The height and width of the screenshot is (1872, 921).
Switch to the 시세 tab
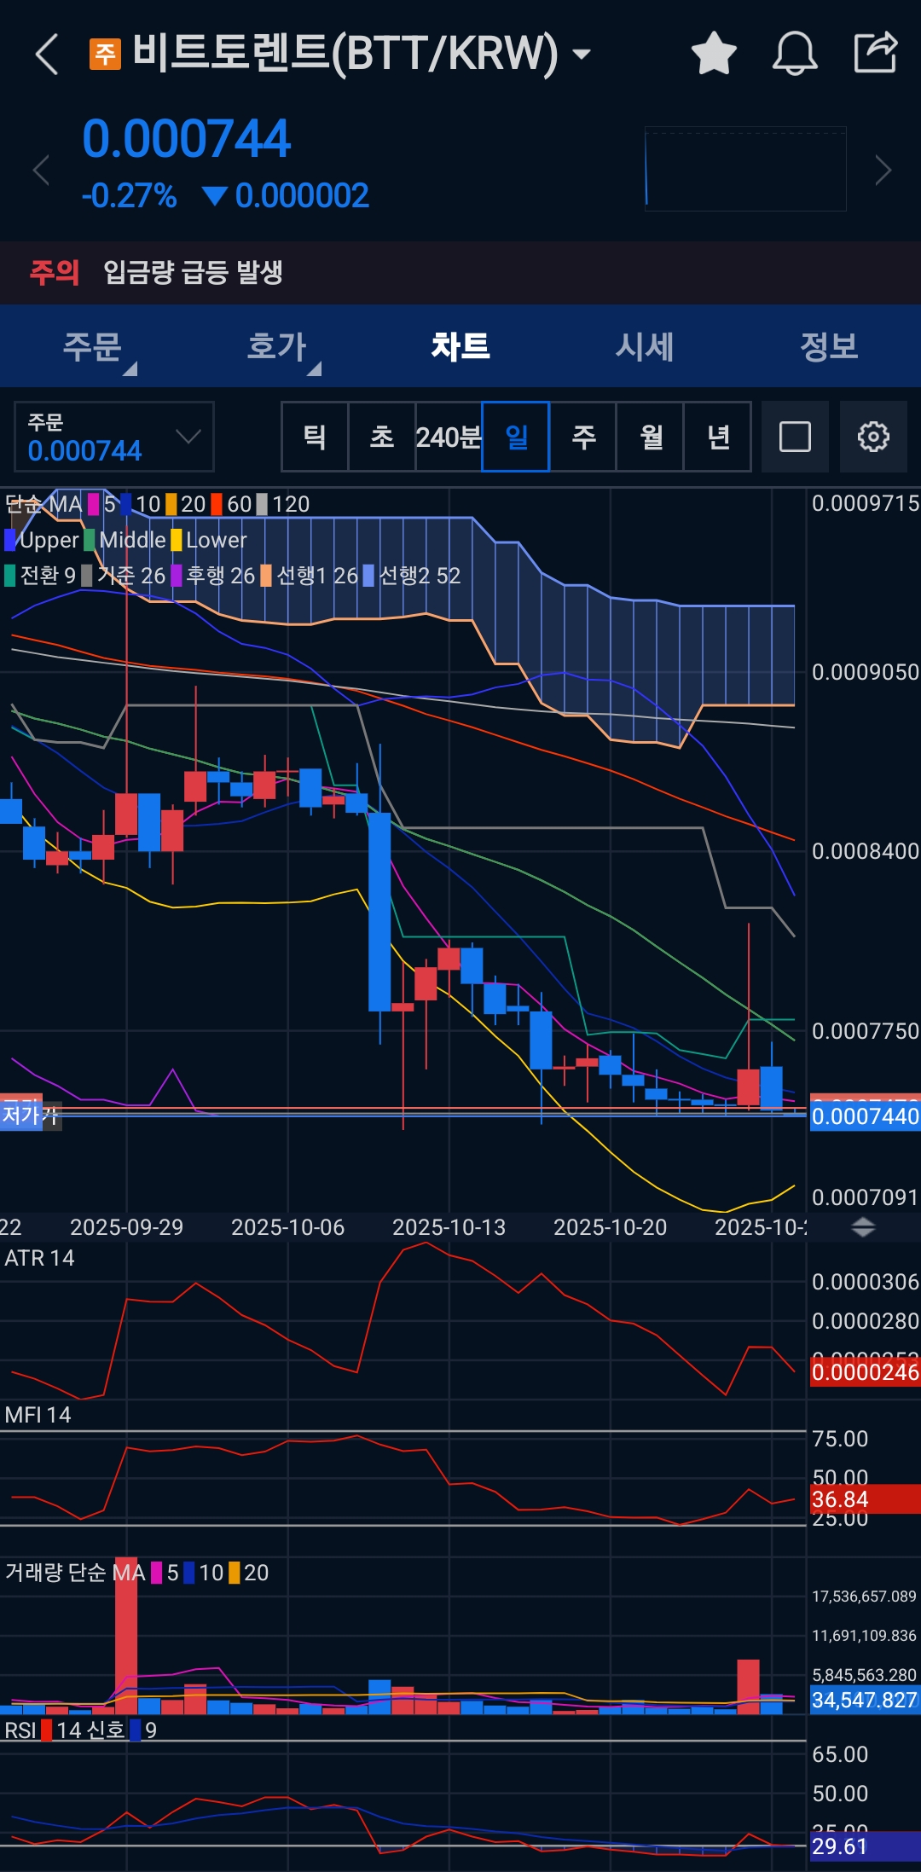(x=645, y=346)
